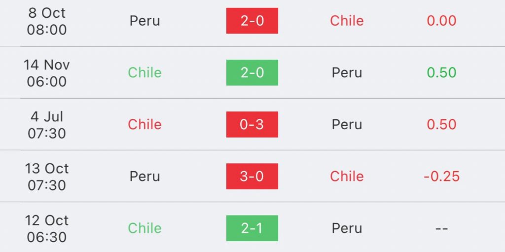Select Peru home team in 8 Oct match
Image resolution: width=505 pixels, height=252 pixels.
[x=144, y=21]
